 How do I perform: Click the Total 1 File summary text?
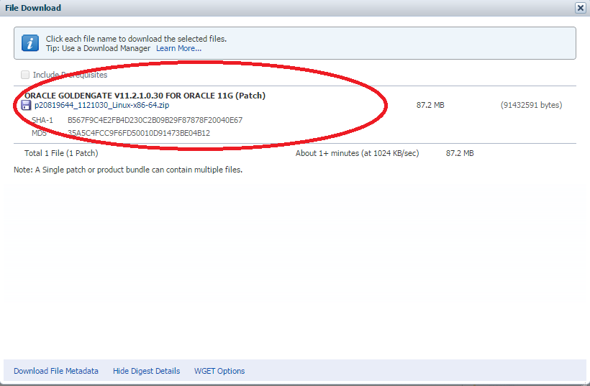61,153
